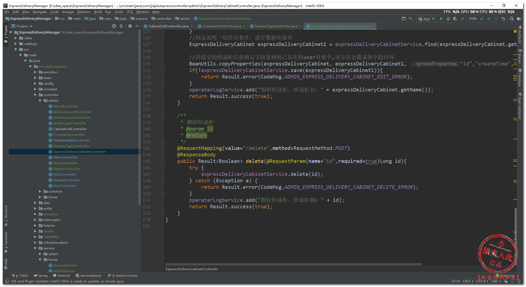Close the ComplaintController.java tab

click(x=244, y=26)
